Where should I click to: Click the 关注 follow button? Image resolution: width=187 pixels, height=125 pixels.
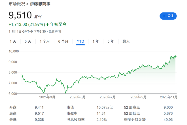click(x=168, y=16)
